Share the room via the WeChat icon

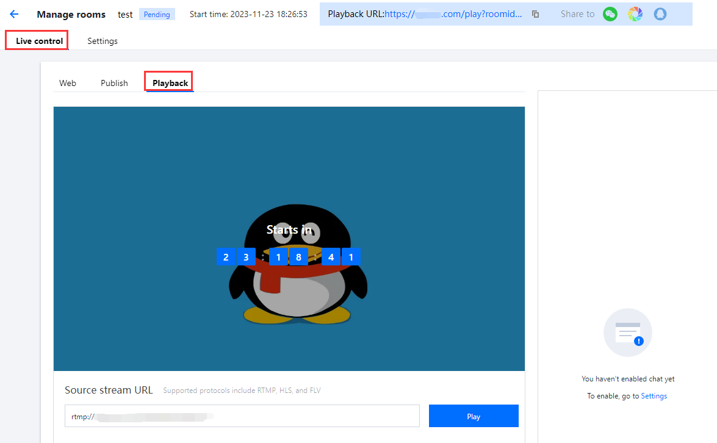tap(610, 13)
